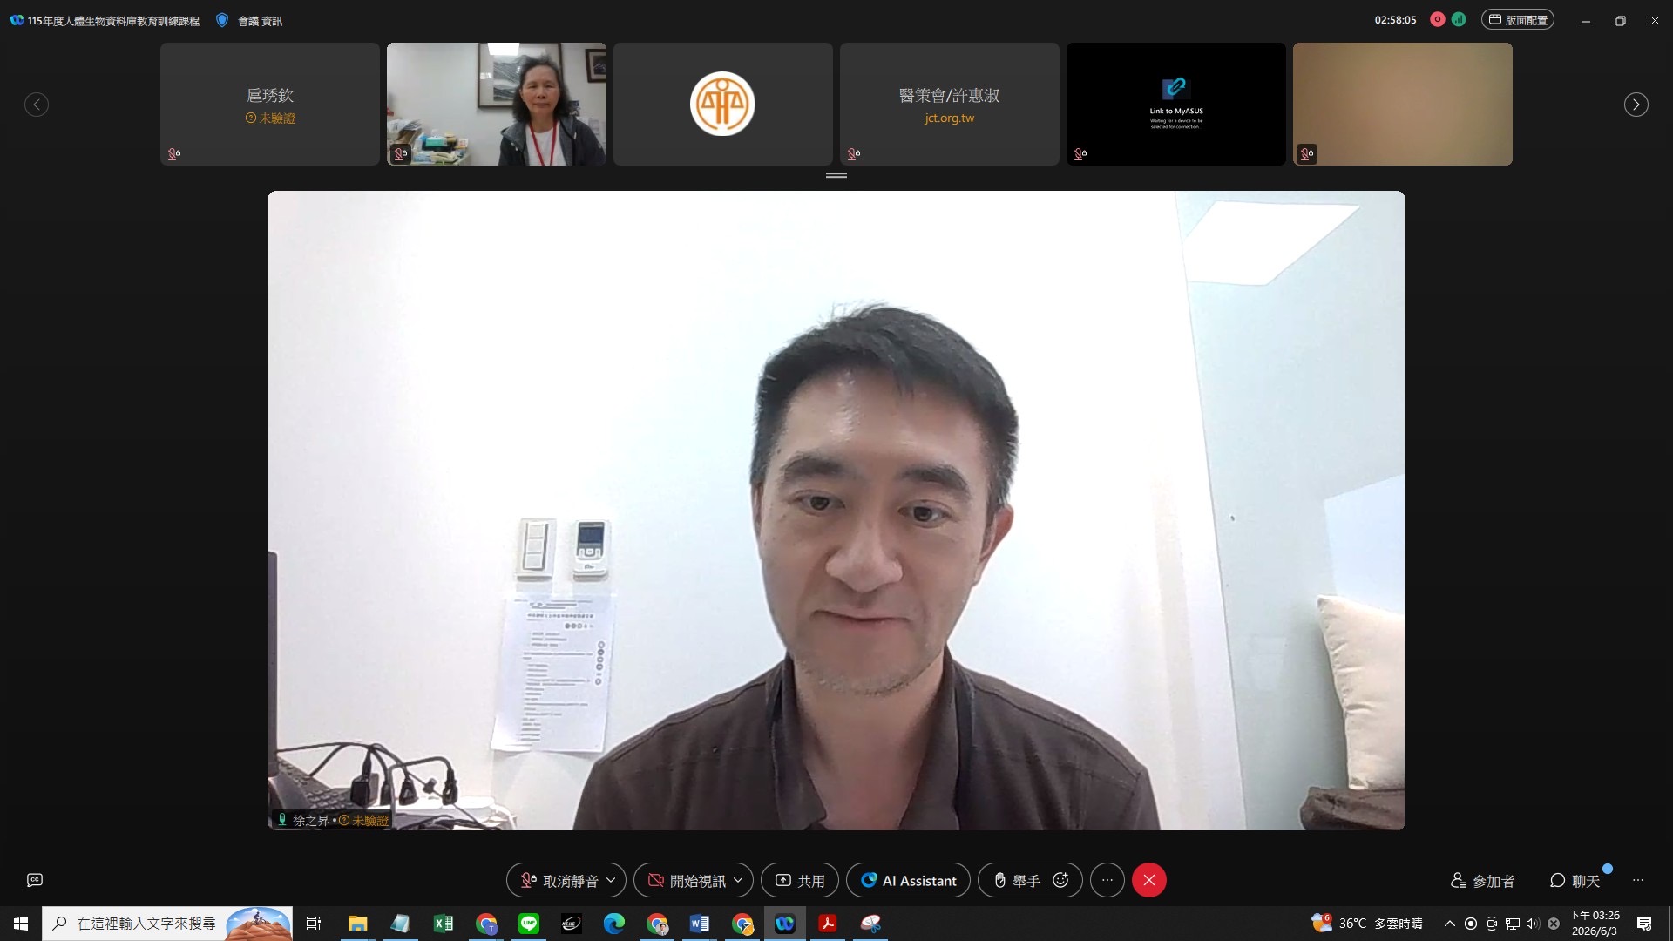The image size is (1673, 941).
Task: Open Word from the taskbar
Action: [700, 924]
